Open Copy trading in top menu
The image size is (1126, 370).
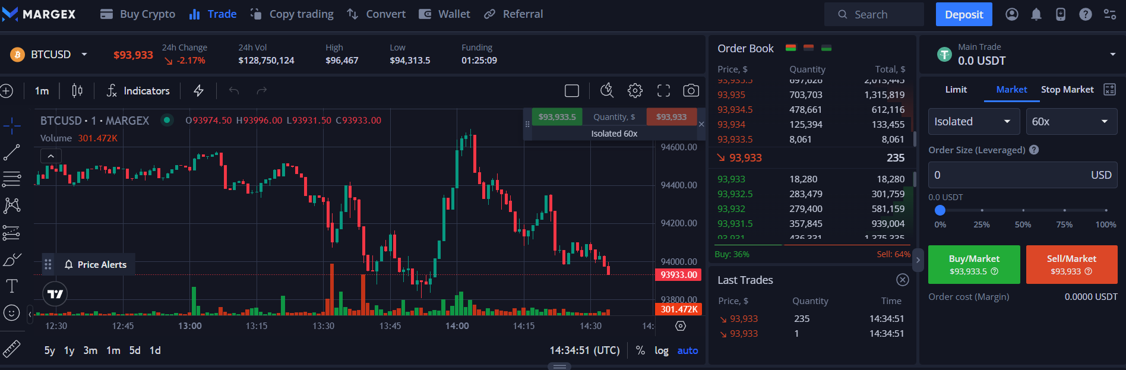[x=292, y=14]
